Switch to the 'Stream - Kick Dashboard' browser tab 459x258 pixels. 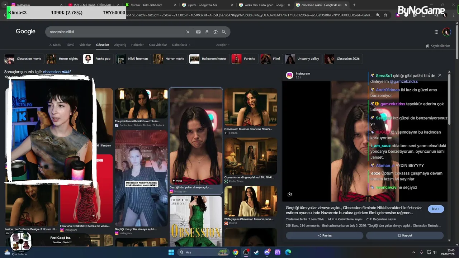[x=151, y=5]
